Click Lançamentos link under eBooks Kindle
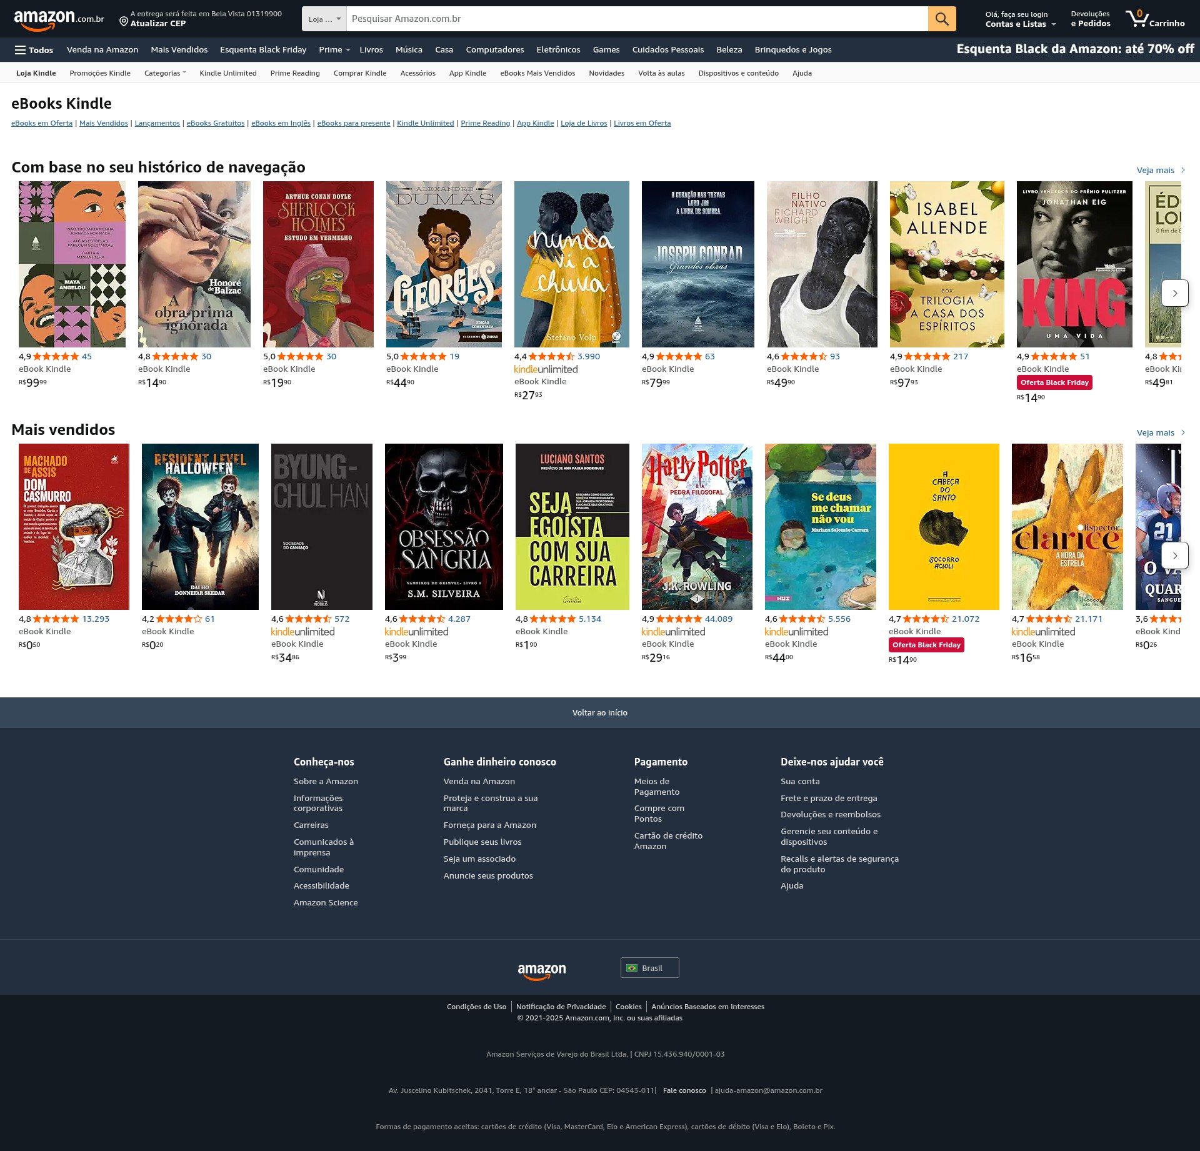Viewport: 1200px width, 1151px height. click(x=157, y=123)
